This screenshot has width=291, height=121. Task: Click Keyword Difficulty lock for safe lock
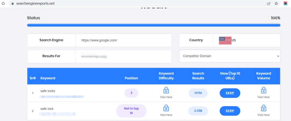(x=166, y=108)
